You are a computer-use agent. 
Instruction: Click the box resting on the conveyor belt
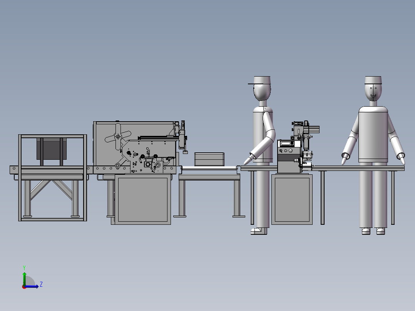209,160
